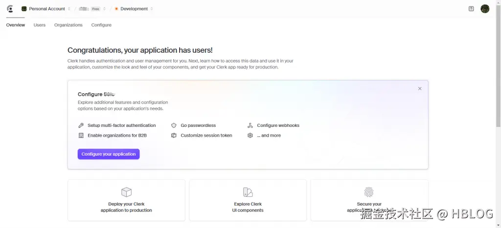
Task: Click Configure your application button
Action: coord(109,154)
